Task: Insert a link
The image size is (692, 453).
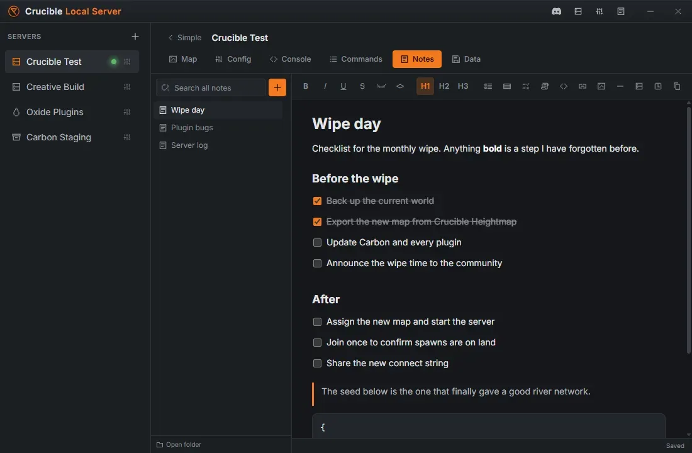Action: tap(583, 86)
